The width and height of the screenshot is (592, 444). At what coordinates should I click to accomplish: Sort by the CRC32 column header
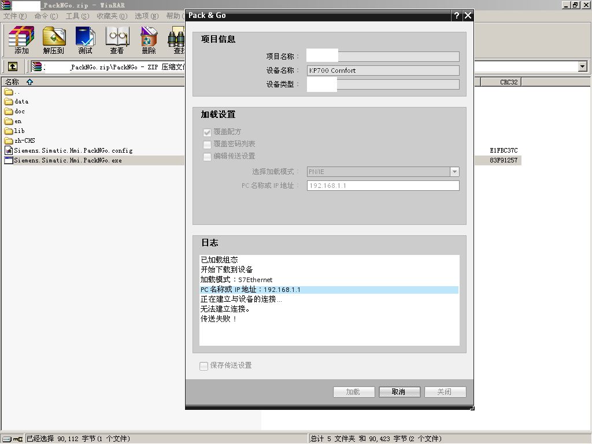pos(501,82)
